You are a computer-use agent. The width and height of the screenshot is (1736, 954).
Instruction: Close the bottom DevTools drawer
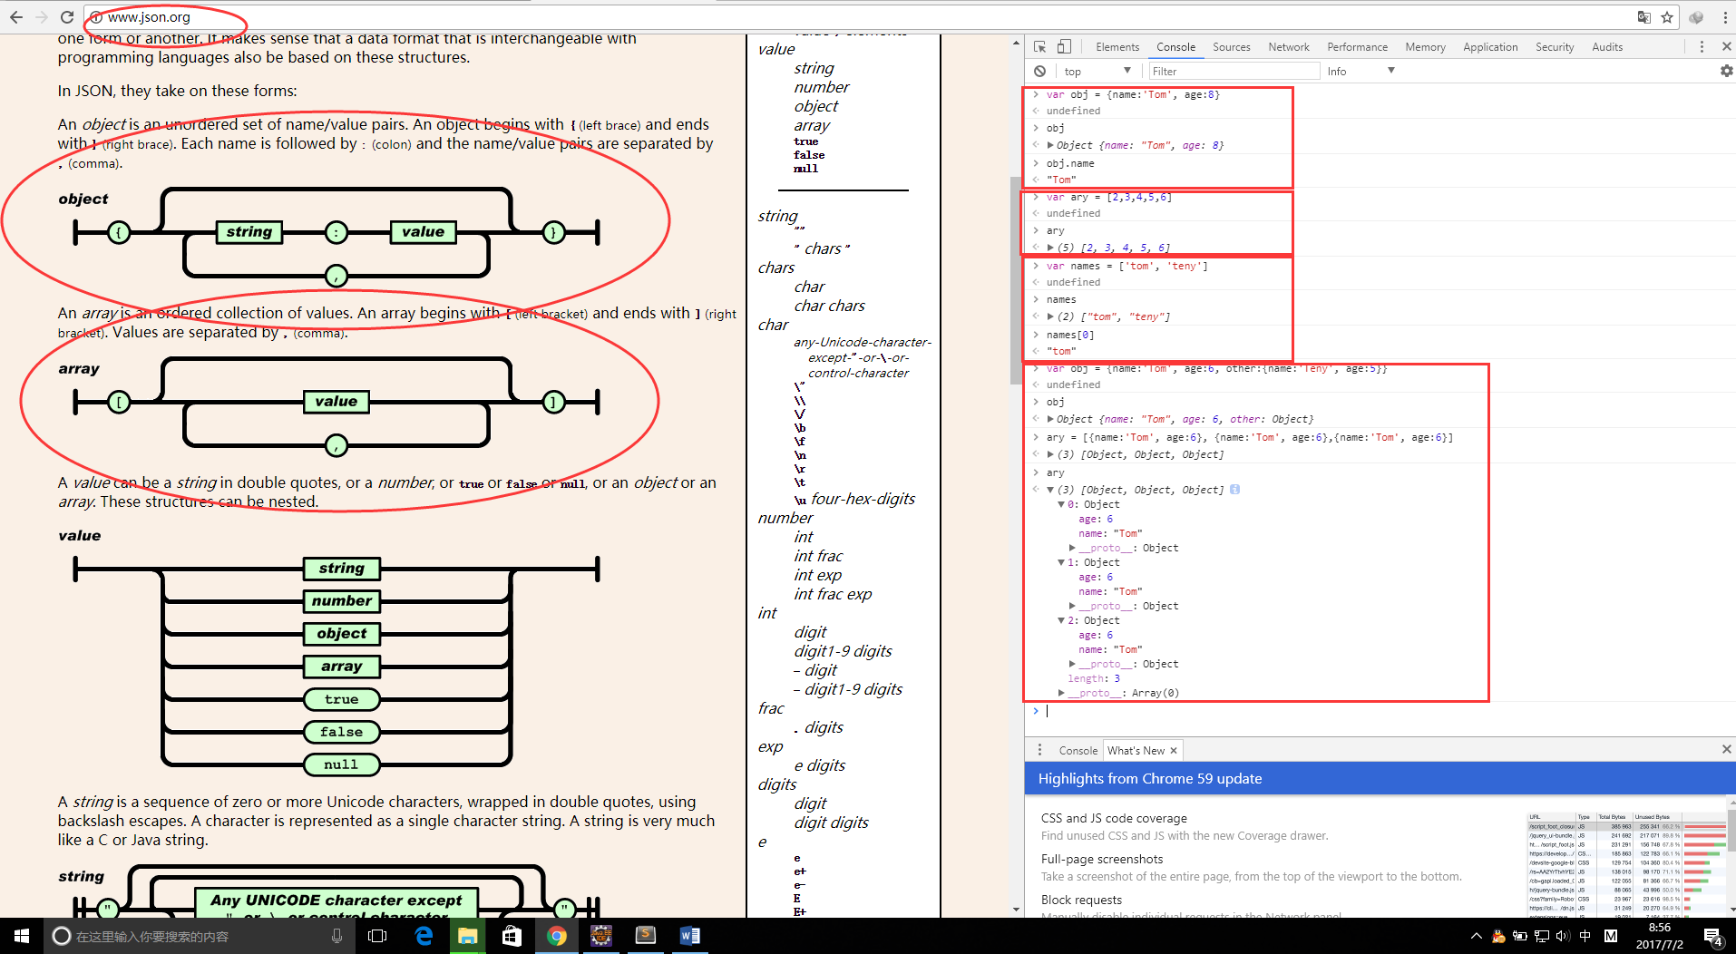point(1726,749)
